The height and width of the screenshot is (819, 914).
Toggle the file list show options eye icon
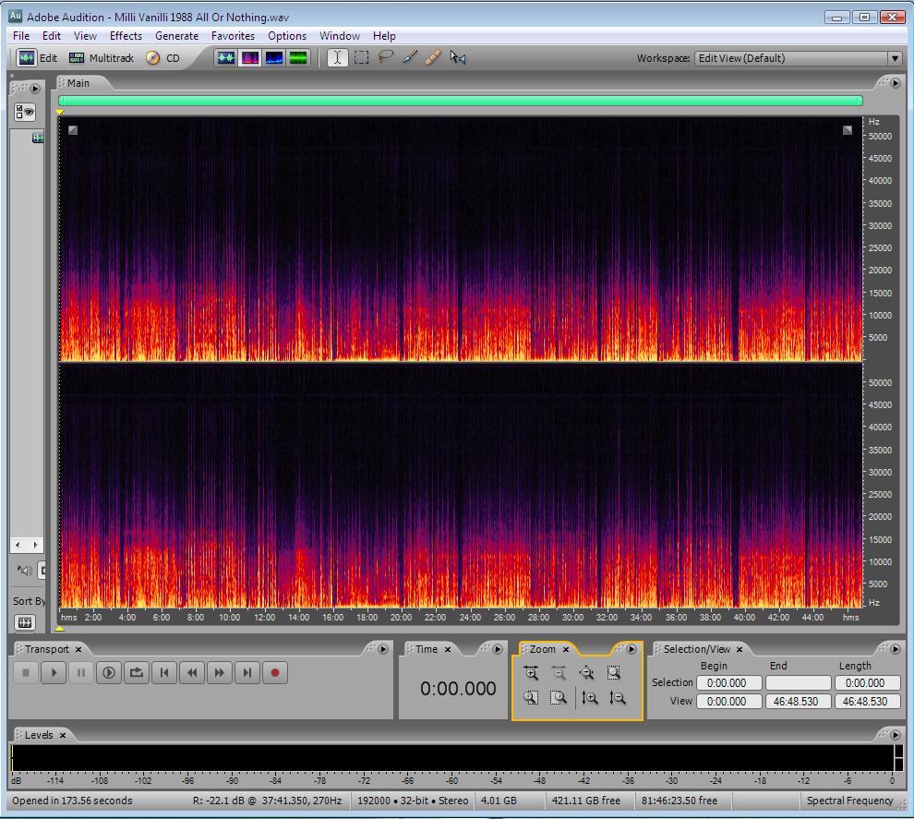(24, 112)
